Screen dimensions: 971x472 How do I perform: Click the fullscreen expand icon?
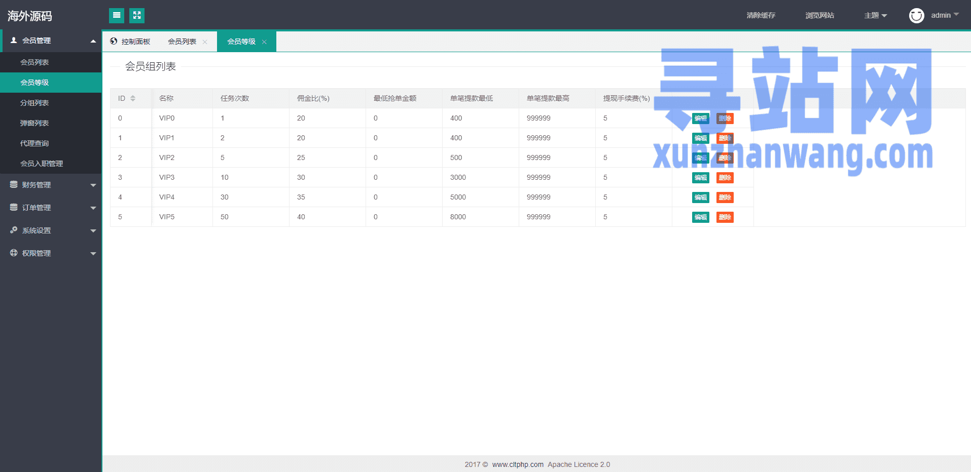(137, 16)
